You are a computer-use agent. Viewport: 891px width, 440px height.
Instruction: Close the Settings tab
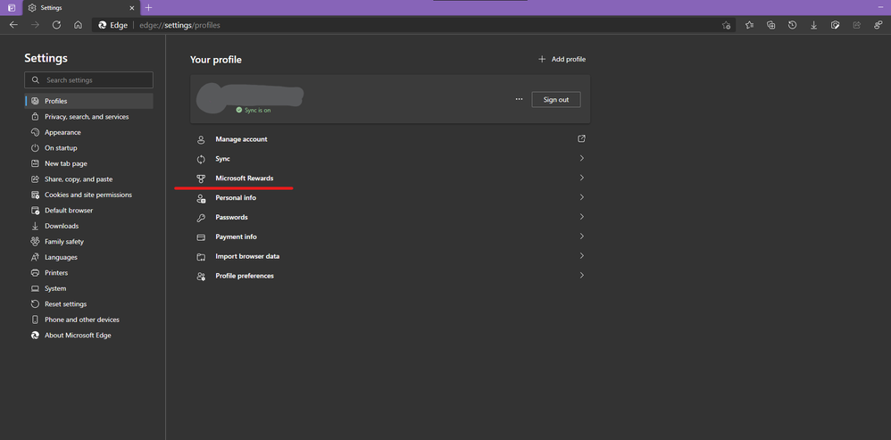click(132, 8)
